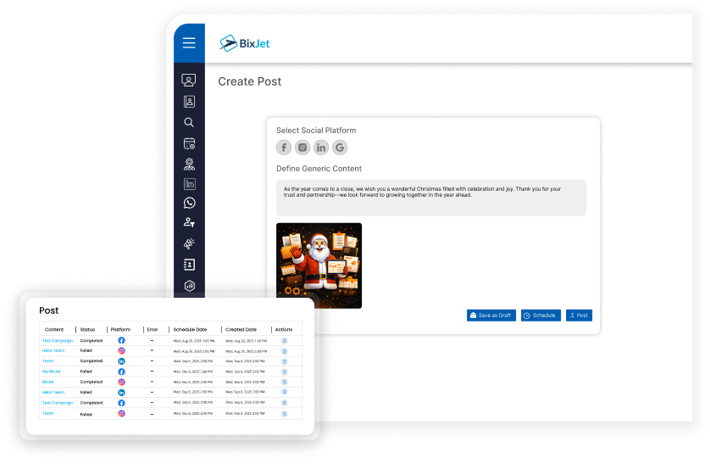Image resolution: width=710 pixels, height=464 pixels.
Task: Click the Status column header
Action: pos(87,329)
